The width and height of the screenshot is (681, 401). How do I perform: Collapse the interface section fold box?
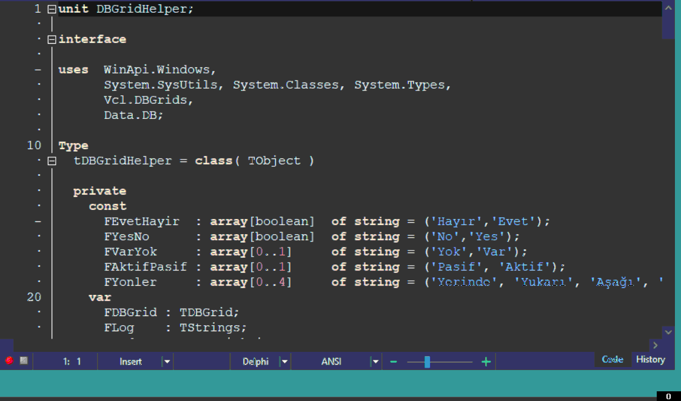[x=52, y=39]
